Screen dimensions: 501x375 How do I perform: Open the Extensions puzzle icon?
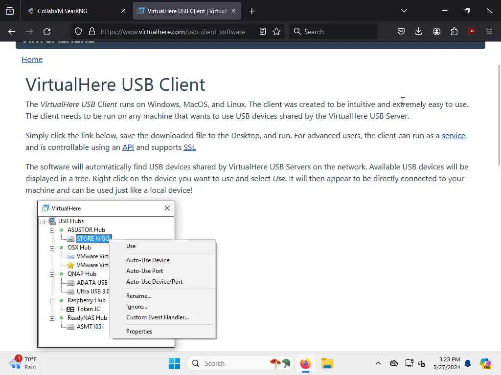(x=454, y=32)
